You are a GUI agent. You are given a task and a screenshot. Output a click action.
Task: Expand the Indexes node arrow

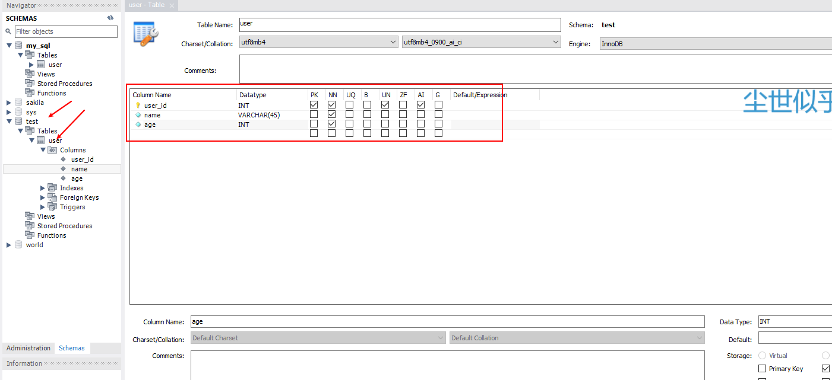point(43,188)
